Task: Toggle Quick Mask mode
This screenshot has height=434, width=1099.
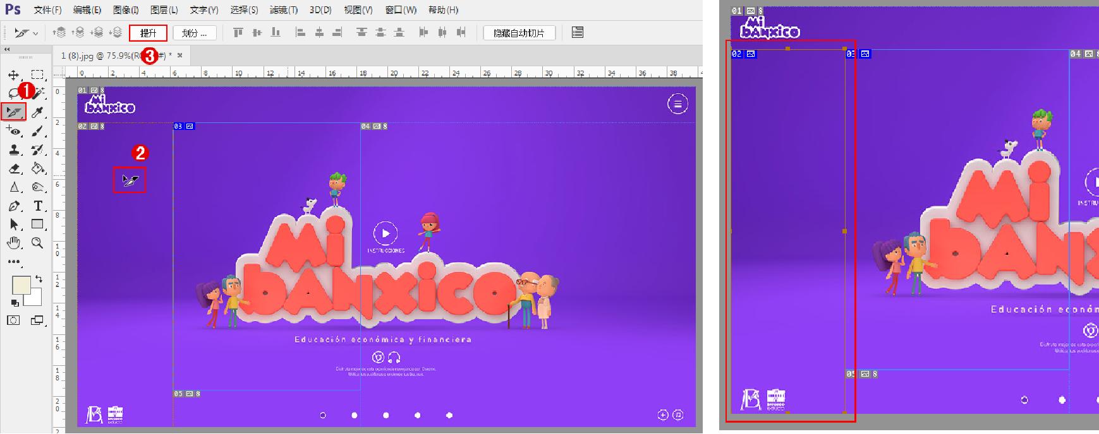Action: point(13,320)
